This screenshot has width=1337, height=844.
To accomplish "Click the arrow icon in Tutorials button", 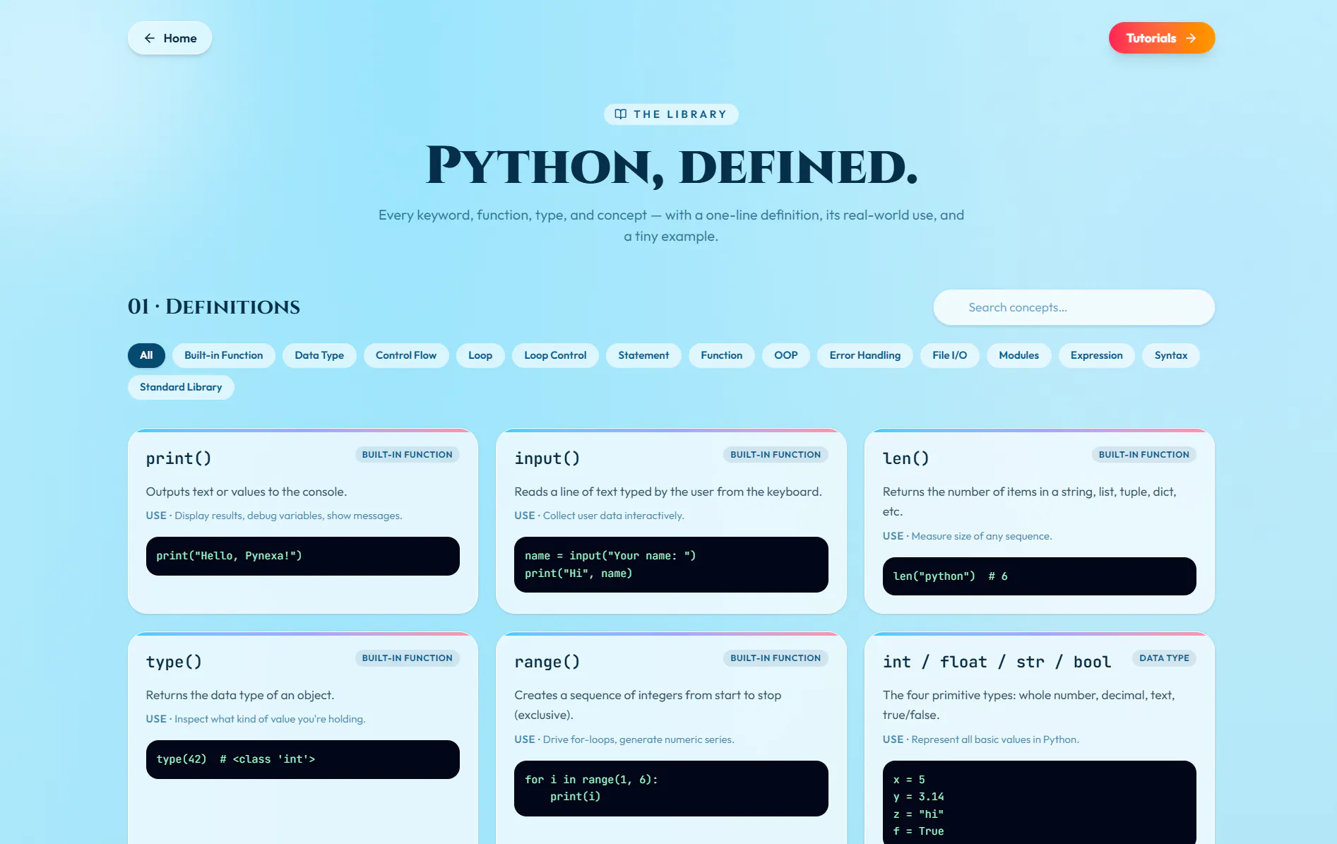I will tap(1191, 38).
